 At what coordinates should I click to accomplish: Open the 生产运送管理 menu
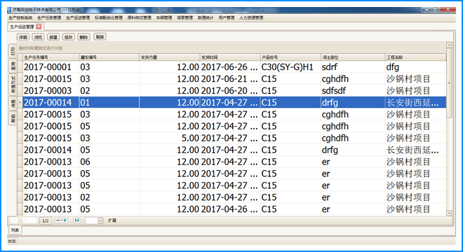[x=78, y=17]
